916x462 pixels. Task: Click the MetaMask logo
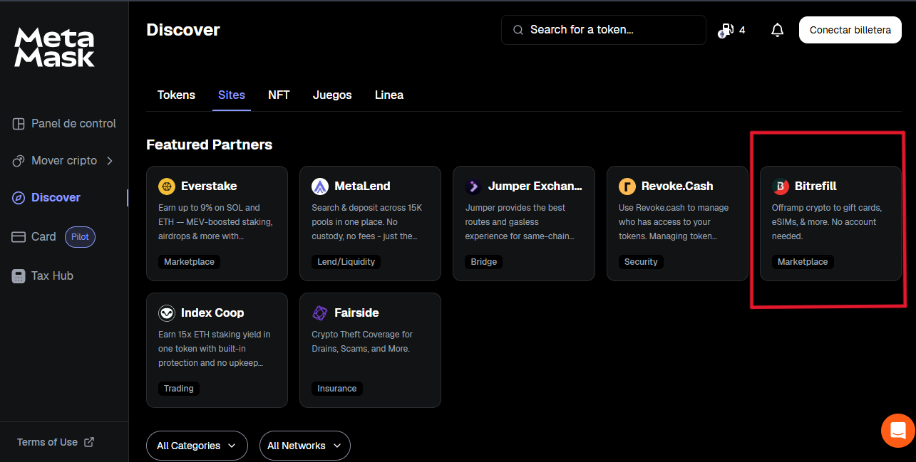(54, 48)
